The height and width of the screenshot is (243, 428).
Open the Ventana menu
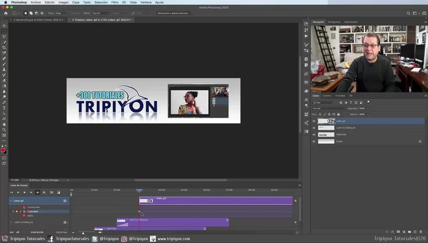coord(146,2)
